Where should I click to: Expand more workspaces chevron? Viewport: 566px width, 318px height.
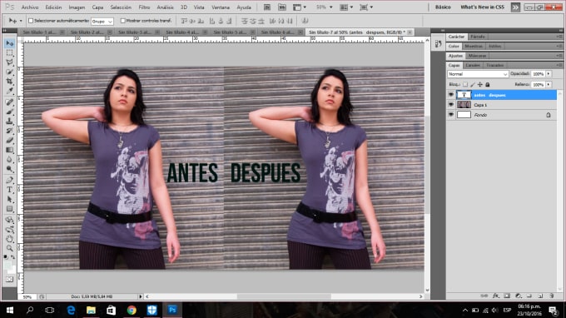click(x=515, y=7)
